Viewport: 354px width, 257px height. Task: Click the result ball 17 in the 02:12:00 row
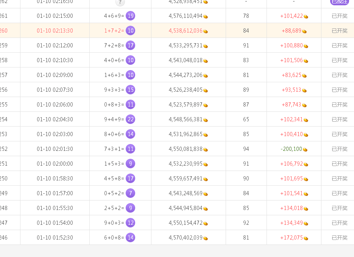tap(131, 45)
